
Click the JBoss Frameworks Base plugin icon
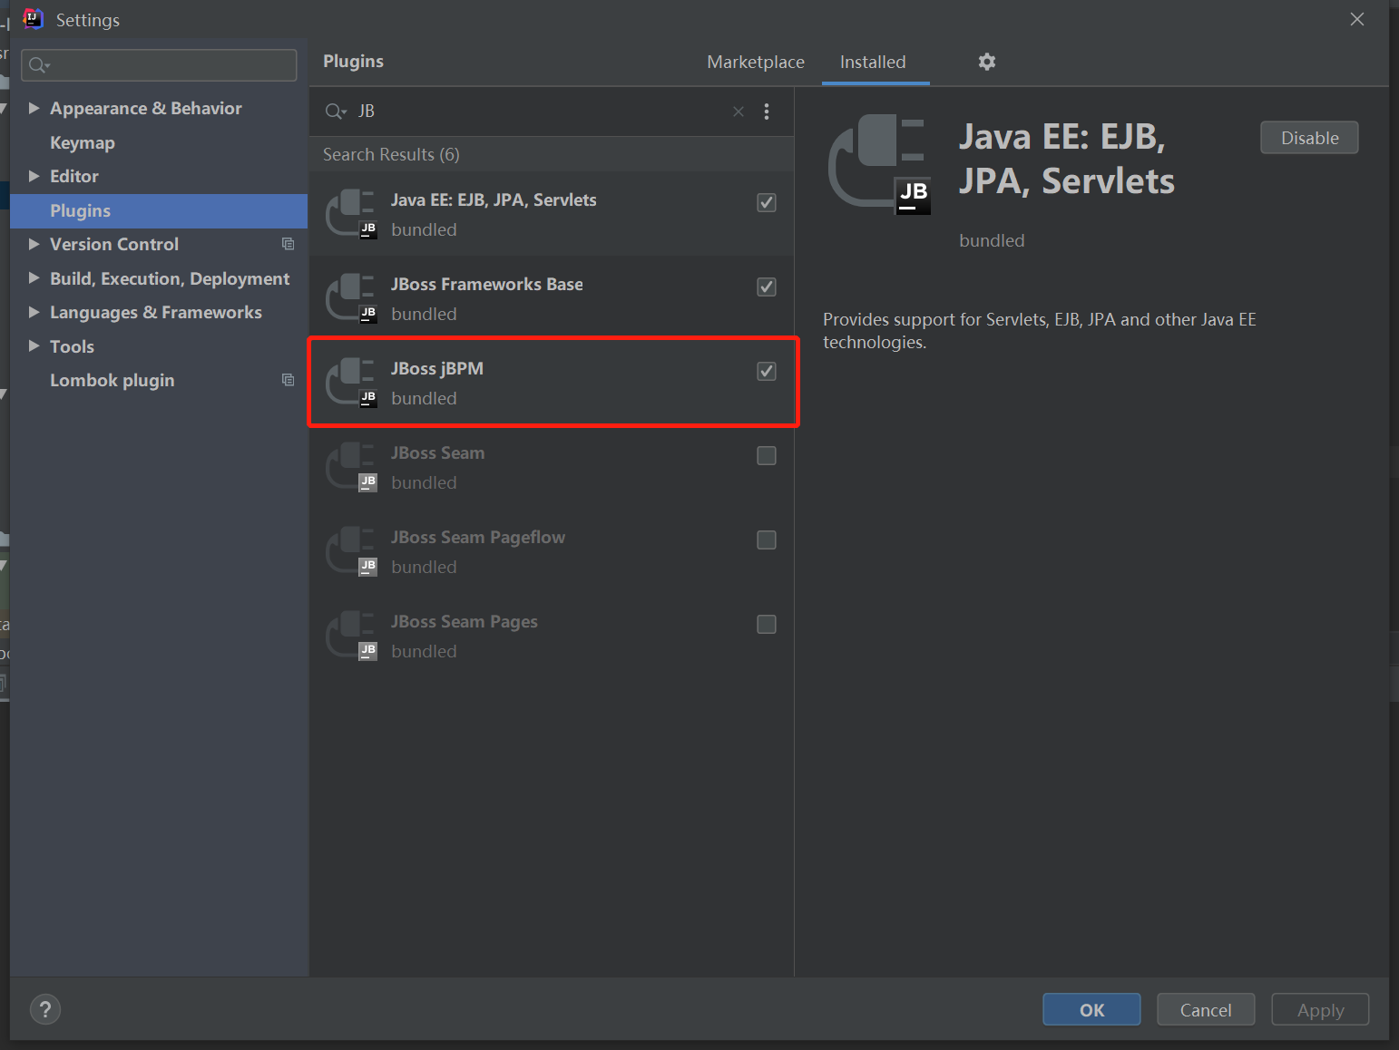(x=352, y=298)
